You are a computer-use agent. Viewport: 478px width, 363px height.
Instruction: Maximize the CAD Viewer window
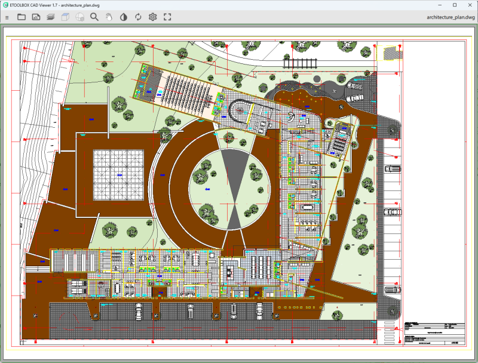click(454, 5)
